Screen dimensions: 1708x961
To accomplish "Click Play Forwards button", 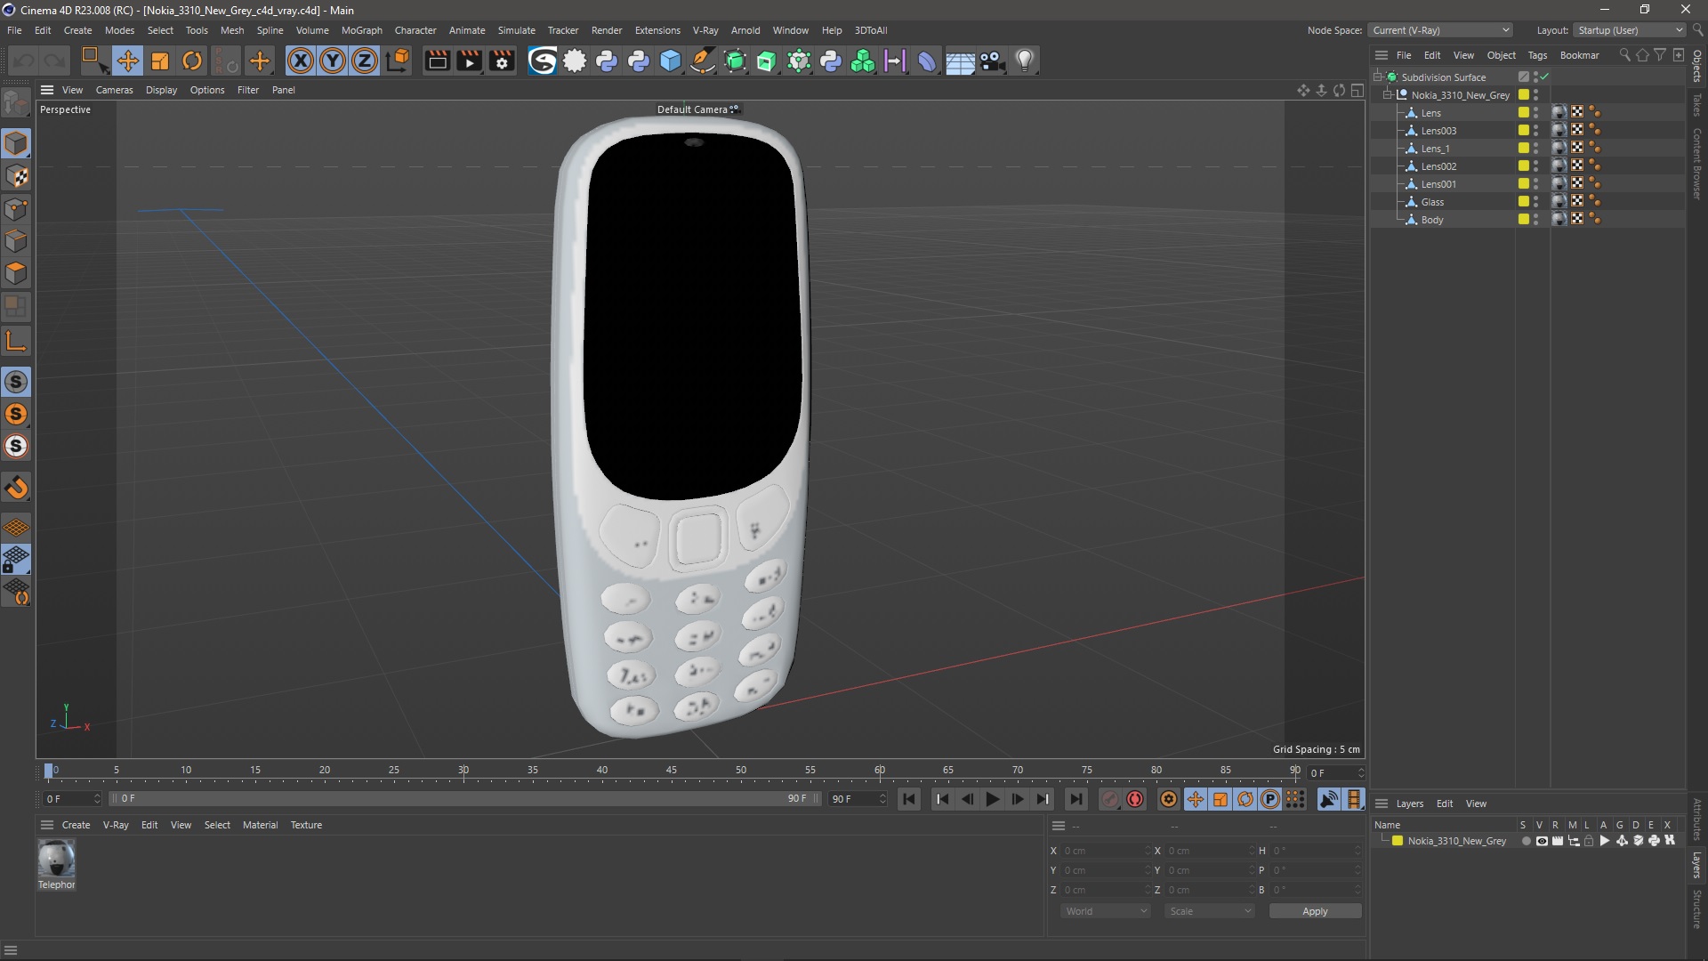I will (992, 799).
